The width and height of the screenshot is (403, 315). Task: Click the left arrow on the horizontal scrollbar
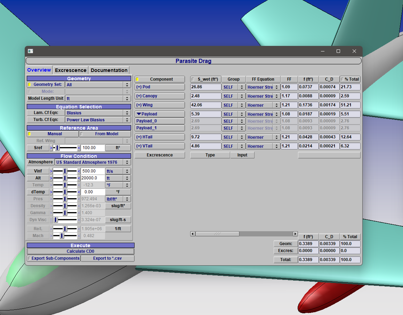193,234
